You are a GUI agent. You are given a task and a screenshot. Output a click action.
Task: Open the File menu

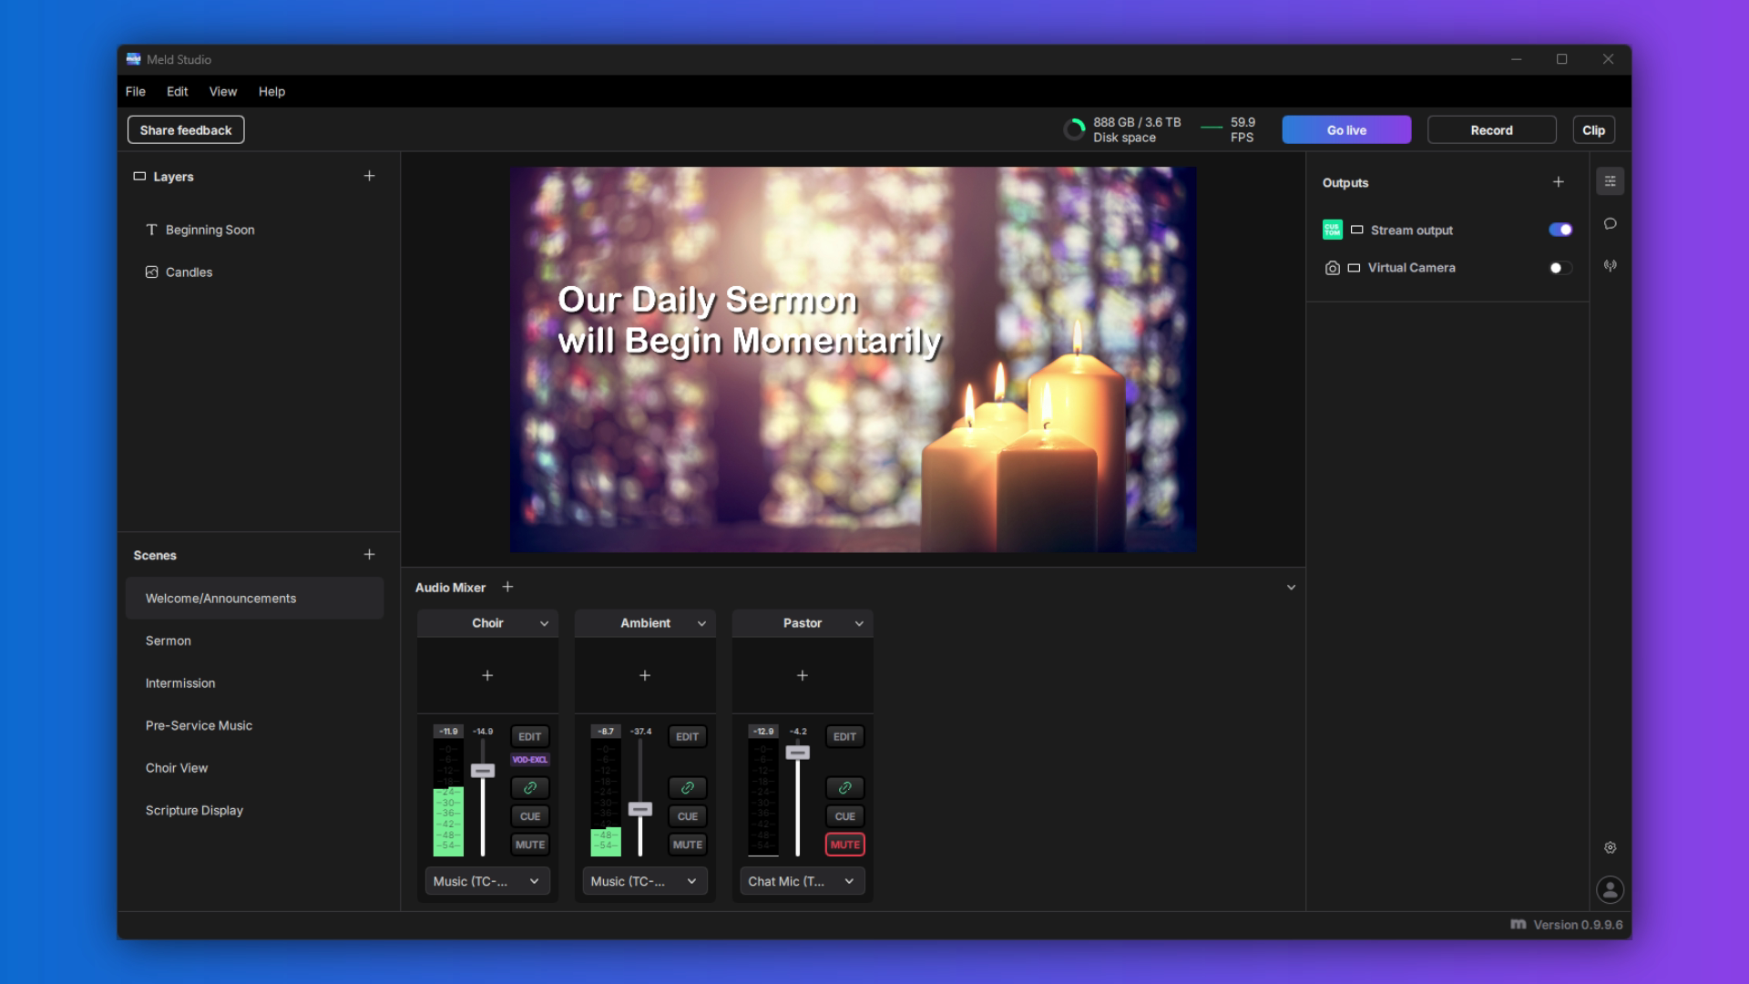tap(135, 91)
